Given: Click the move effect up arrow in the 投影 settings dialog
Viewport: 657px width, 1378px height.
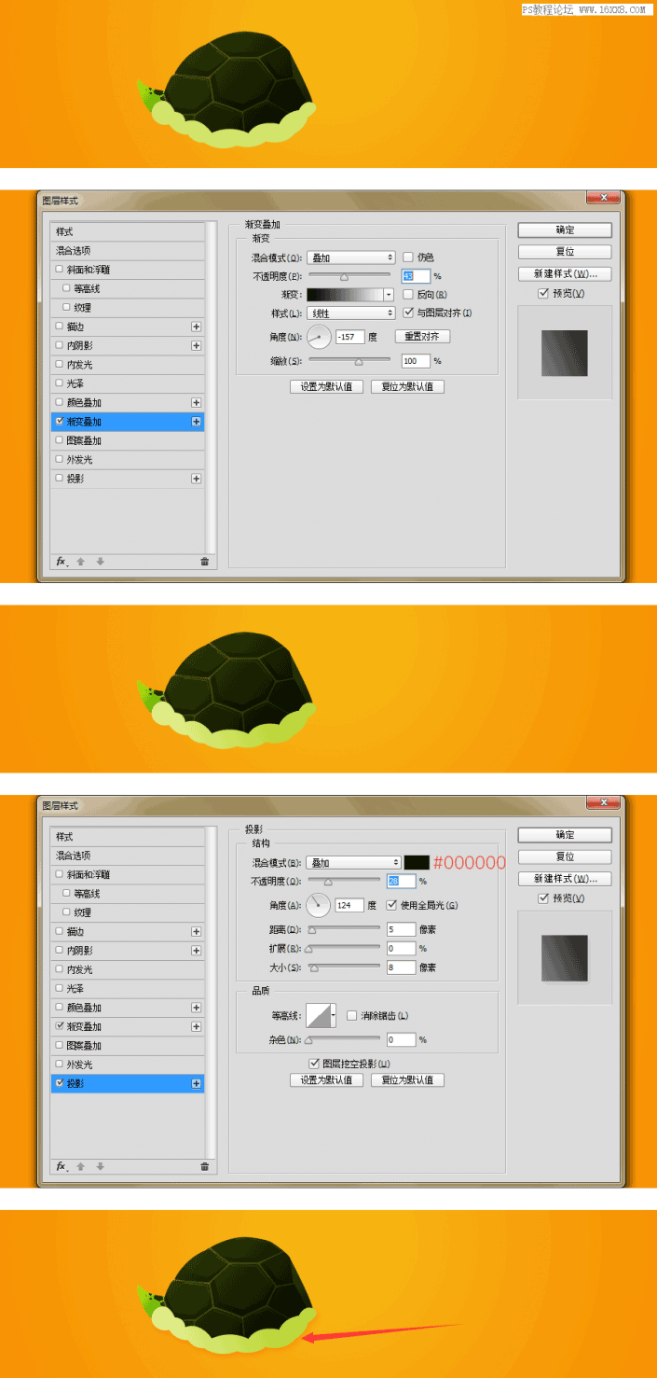Looking at the screenshot, I should point(81,1166).
